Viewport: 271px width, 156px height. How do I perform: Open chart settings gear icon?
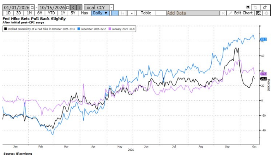tap(266, 13)
